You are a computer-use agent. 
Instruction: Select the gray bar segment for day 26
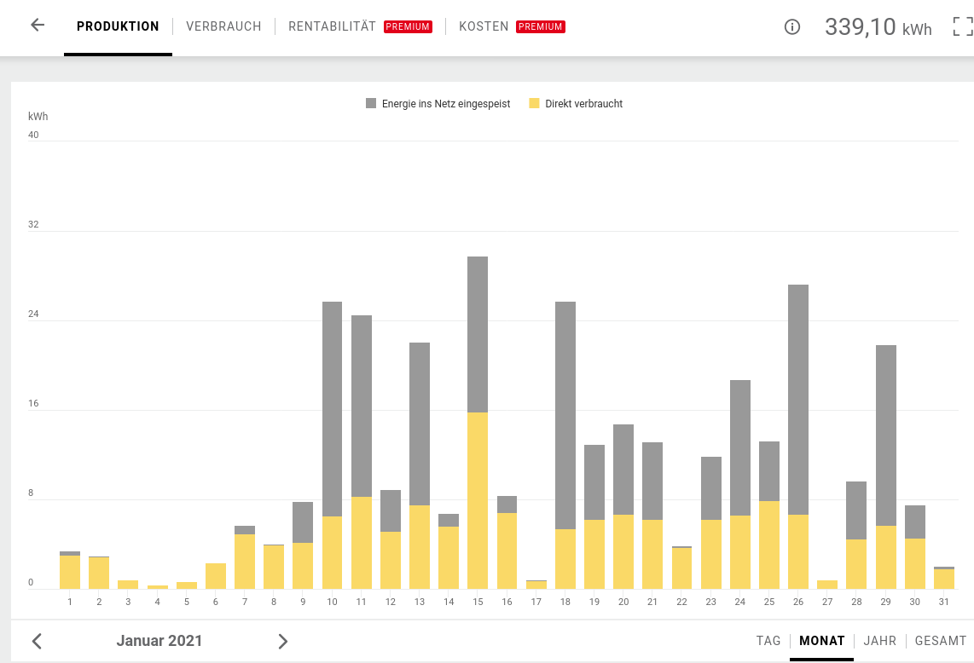[797, 399]
